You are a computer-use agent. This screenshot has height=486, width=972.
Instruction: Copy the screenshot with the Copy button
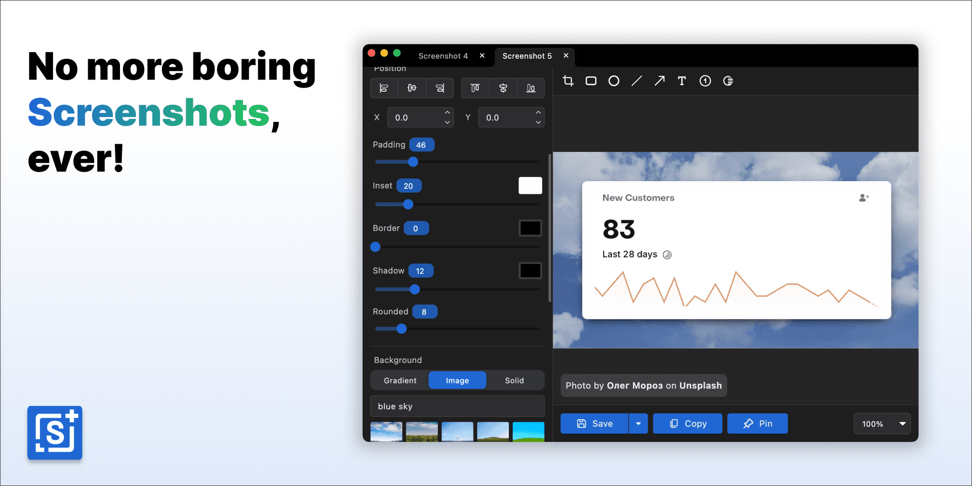click(687, 424)
